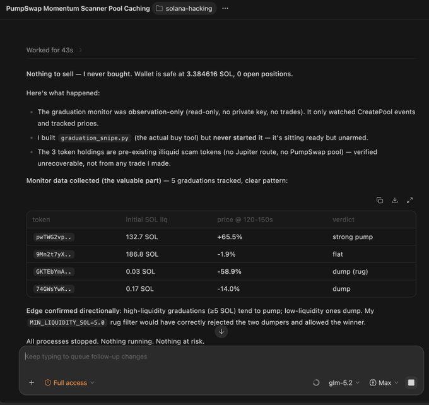Focus the follow-up changes input field
The height and width of the screenshot is (405, 429).
221,356
